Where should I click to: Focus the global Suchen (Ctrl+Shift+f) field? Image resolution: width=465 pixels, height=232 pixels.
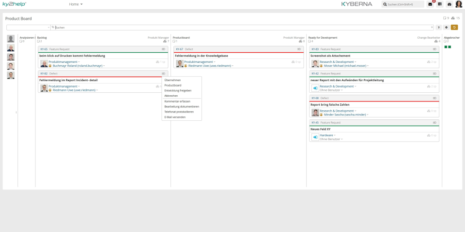(x=403, y=4)
